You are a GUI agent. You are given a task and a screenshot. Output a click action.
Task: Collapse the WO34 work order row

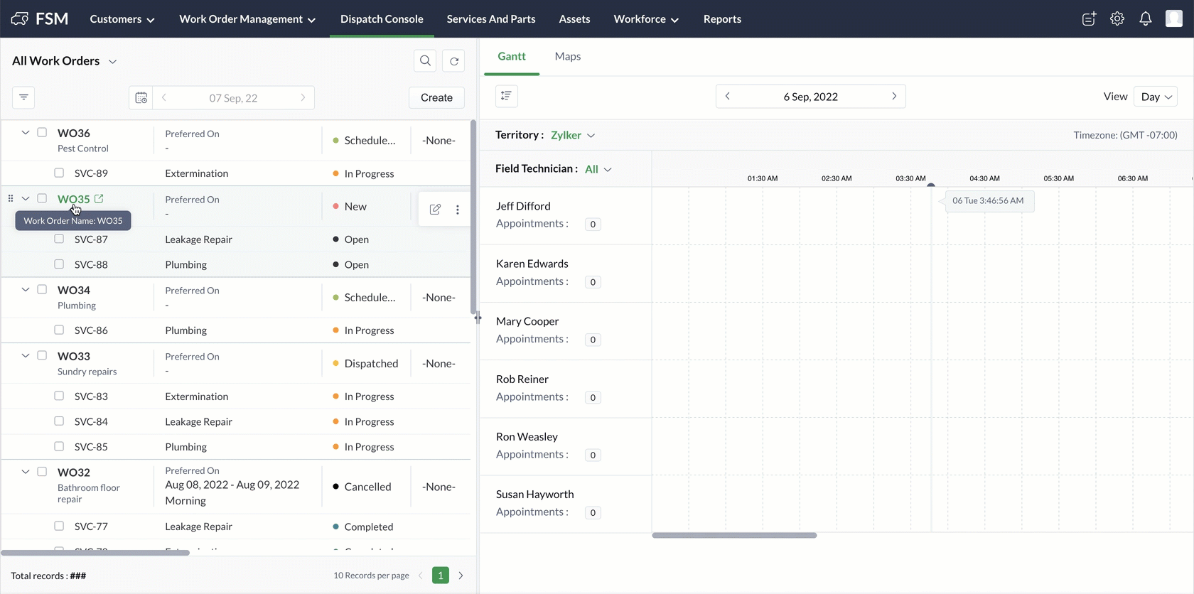click(x=26, y=289)
